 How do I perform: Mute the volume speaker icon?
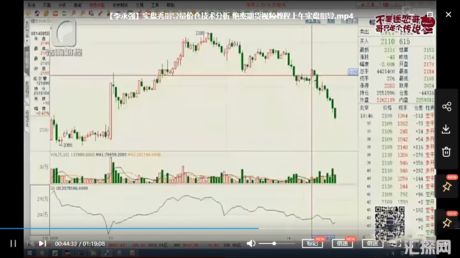(251, 243)
